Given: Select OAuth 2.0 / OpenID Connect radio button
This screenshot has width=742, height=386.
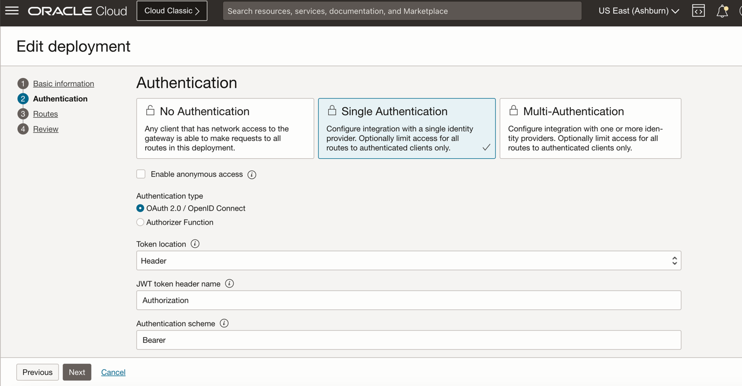Looking at the screenshot, I should pos(140,208).
